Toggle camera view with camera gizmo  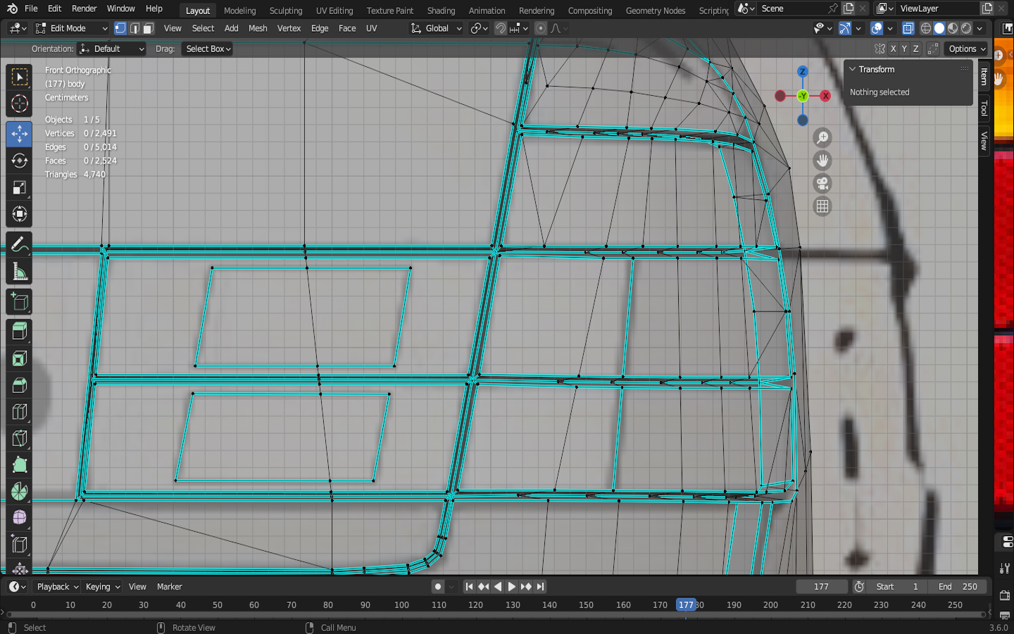click(822, 184)
